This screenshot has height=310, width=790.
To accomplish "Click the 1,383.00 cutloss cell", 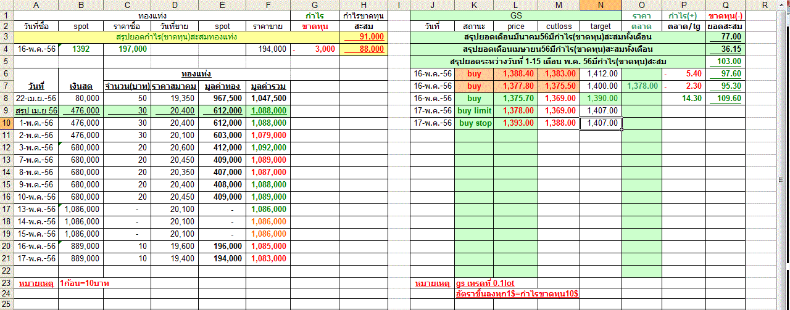I will pos(559,74).
